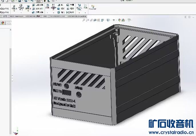This screenshot has width=196, height=136.
Task: Switch to the 评估 (Evaluate) tab
Action: click(5, 16)
